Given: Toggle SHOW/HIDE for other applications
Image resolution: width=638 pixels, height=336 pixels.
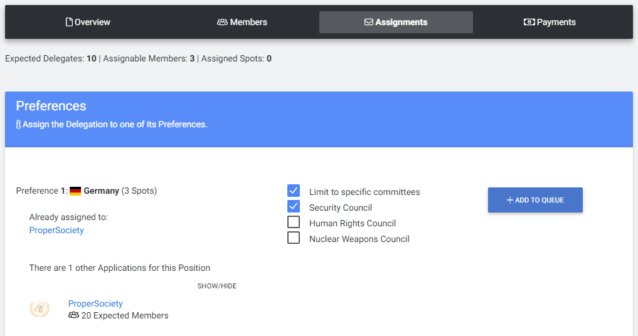Looking at the screenshot, I should click(x=217, y=286).
